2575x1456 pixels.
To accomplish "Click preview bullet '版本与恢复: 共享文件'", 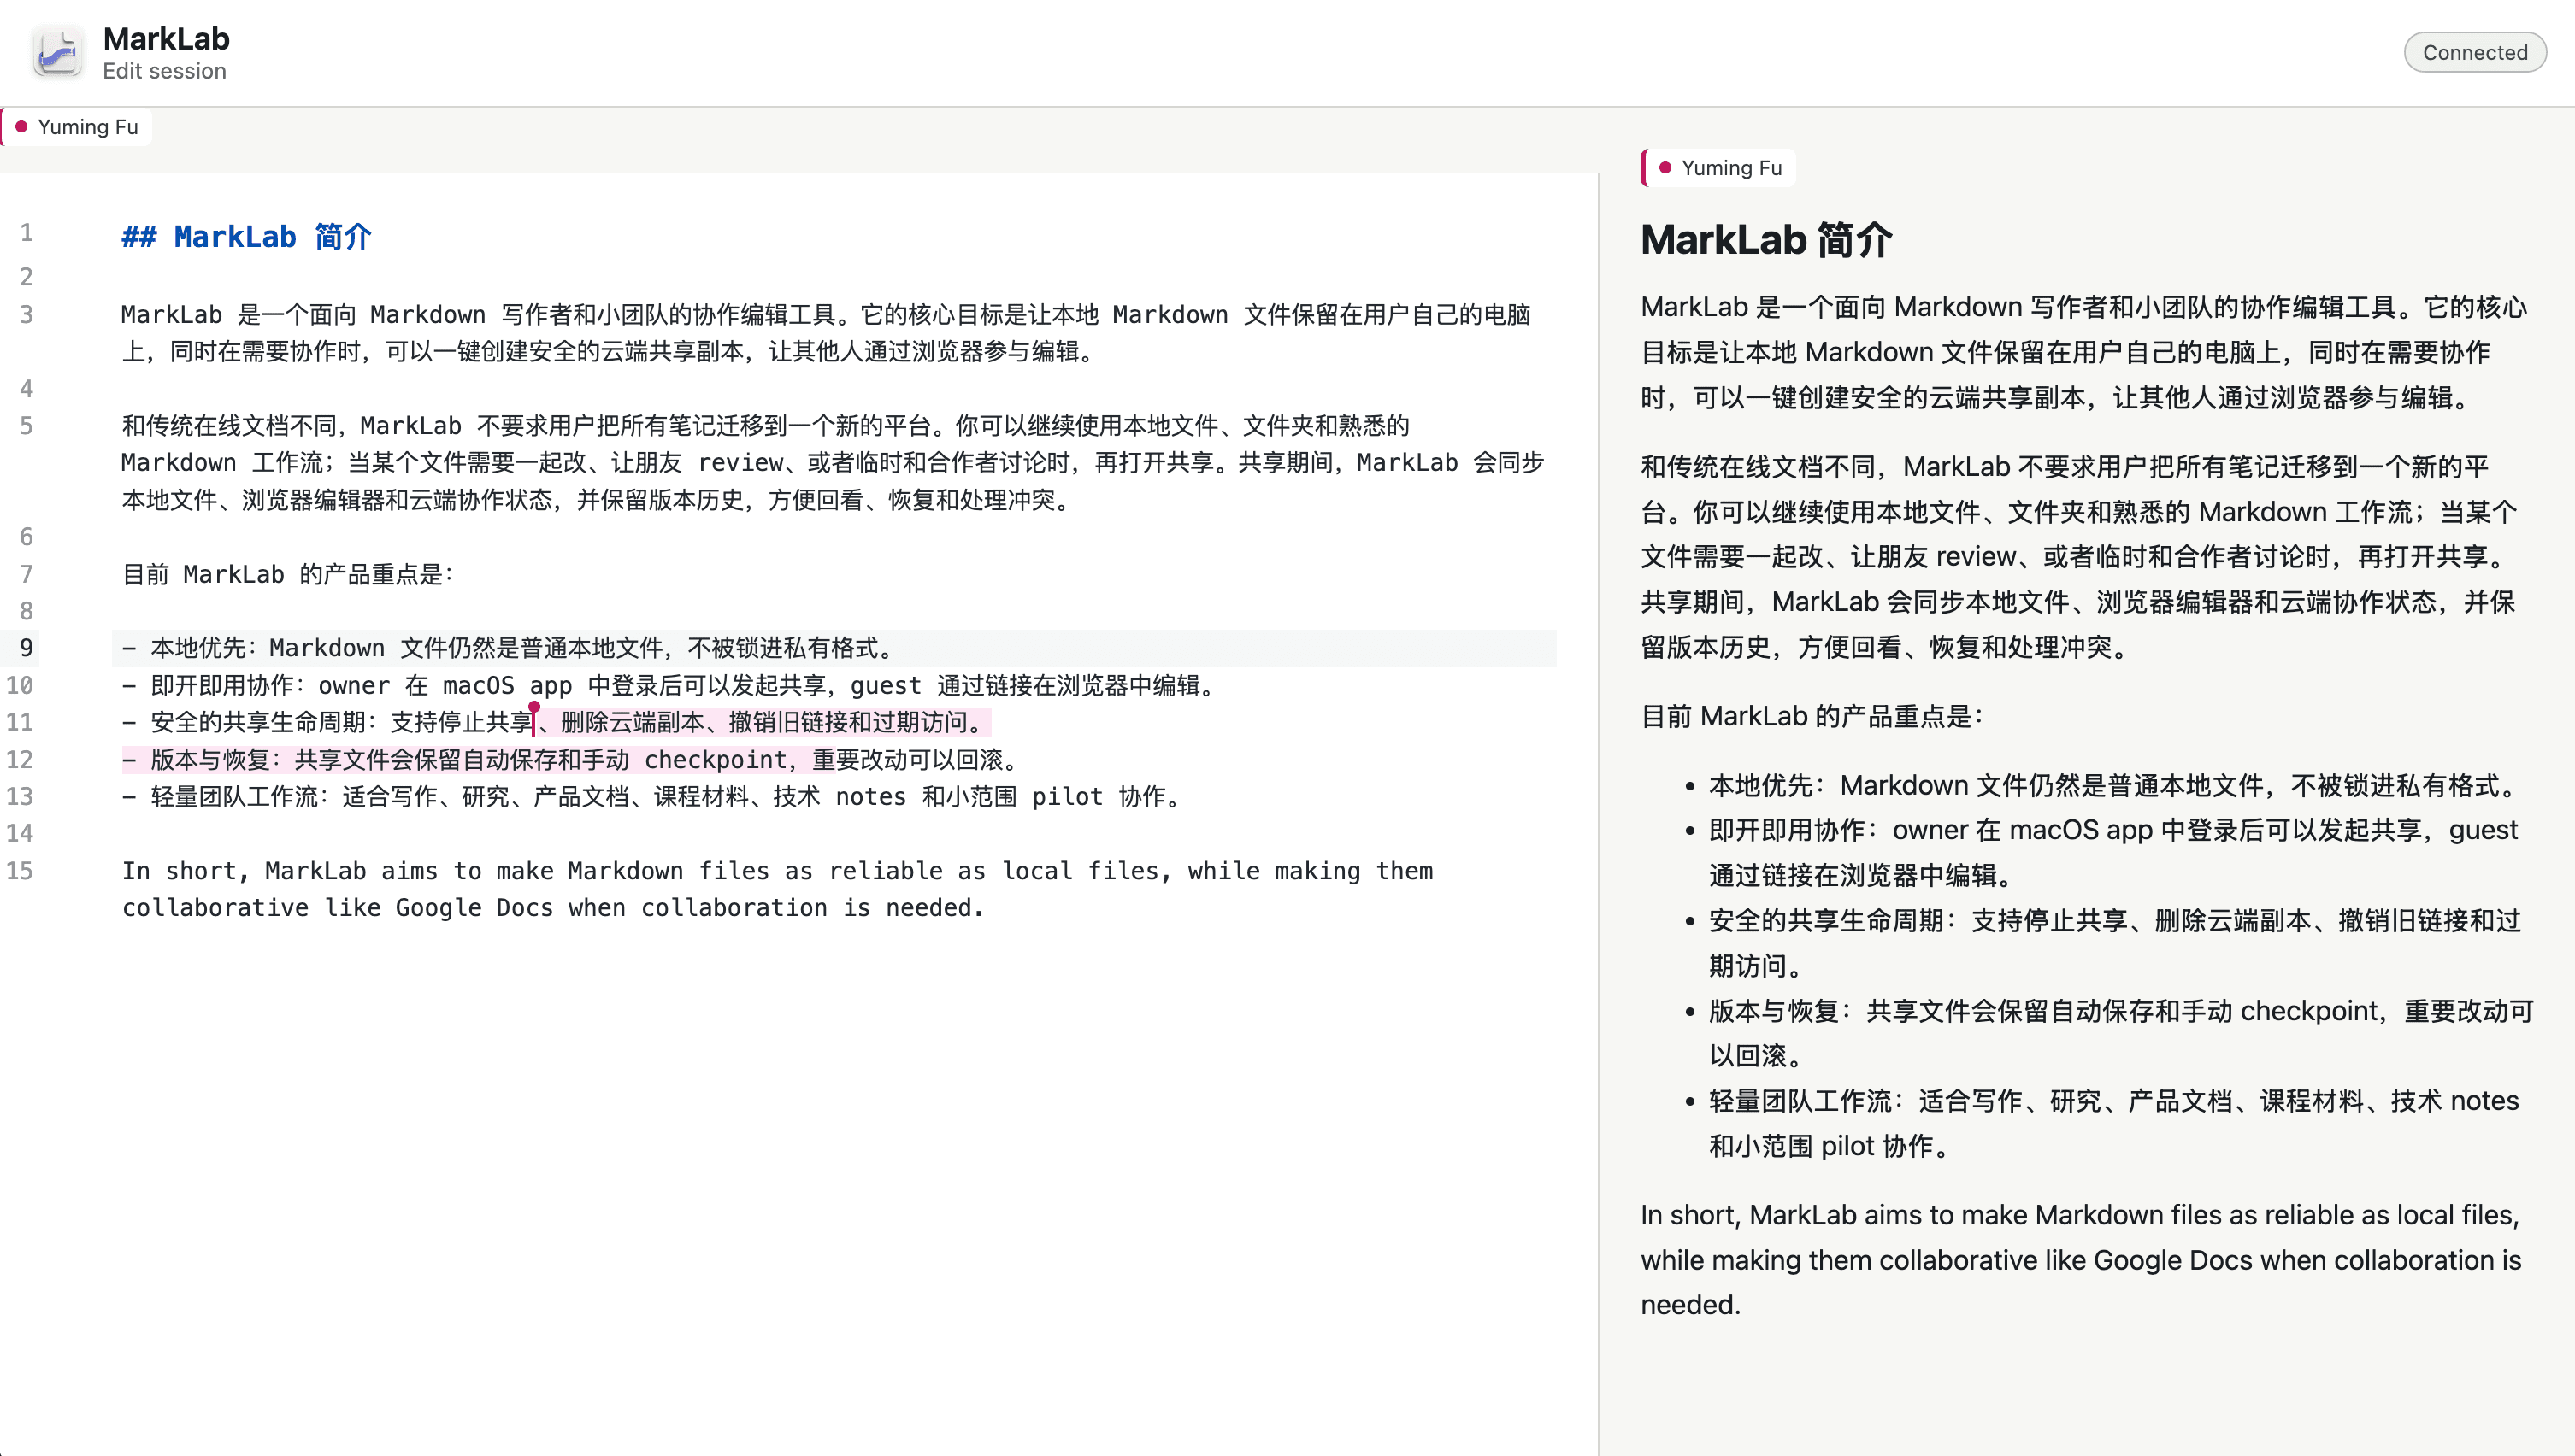I will click(x=2121, y=1032).
